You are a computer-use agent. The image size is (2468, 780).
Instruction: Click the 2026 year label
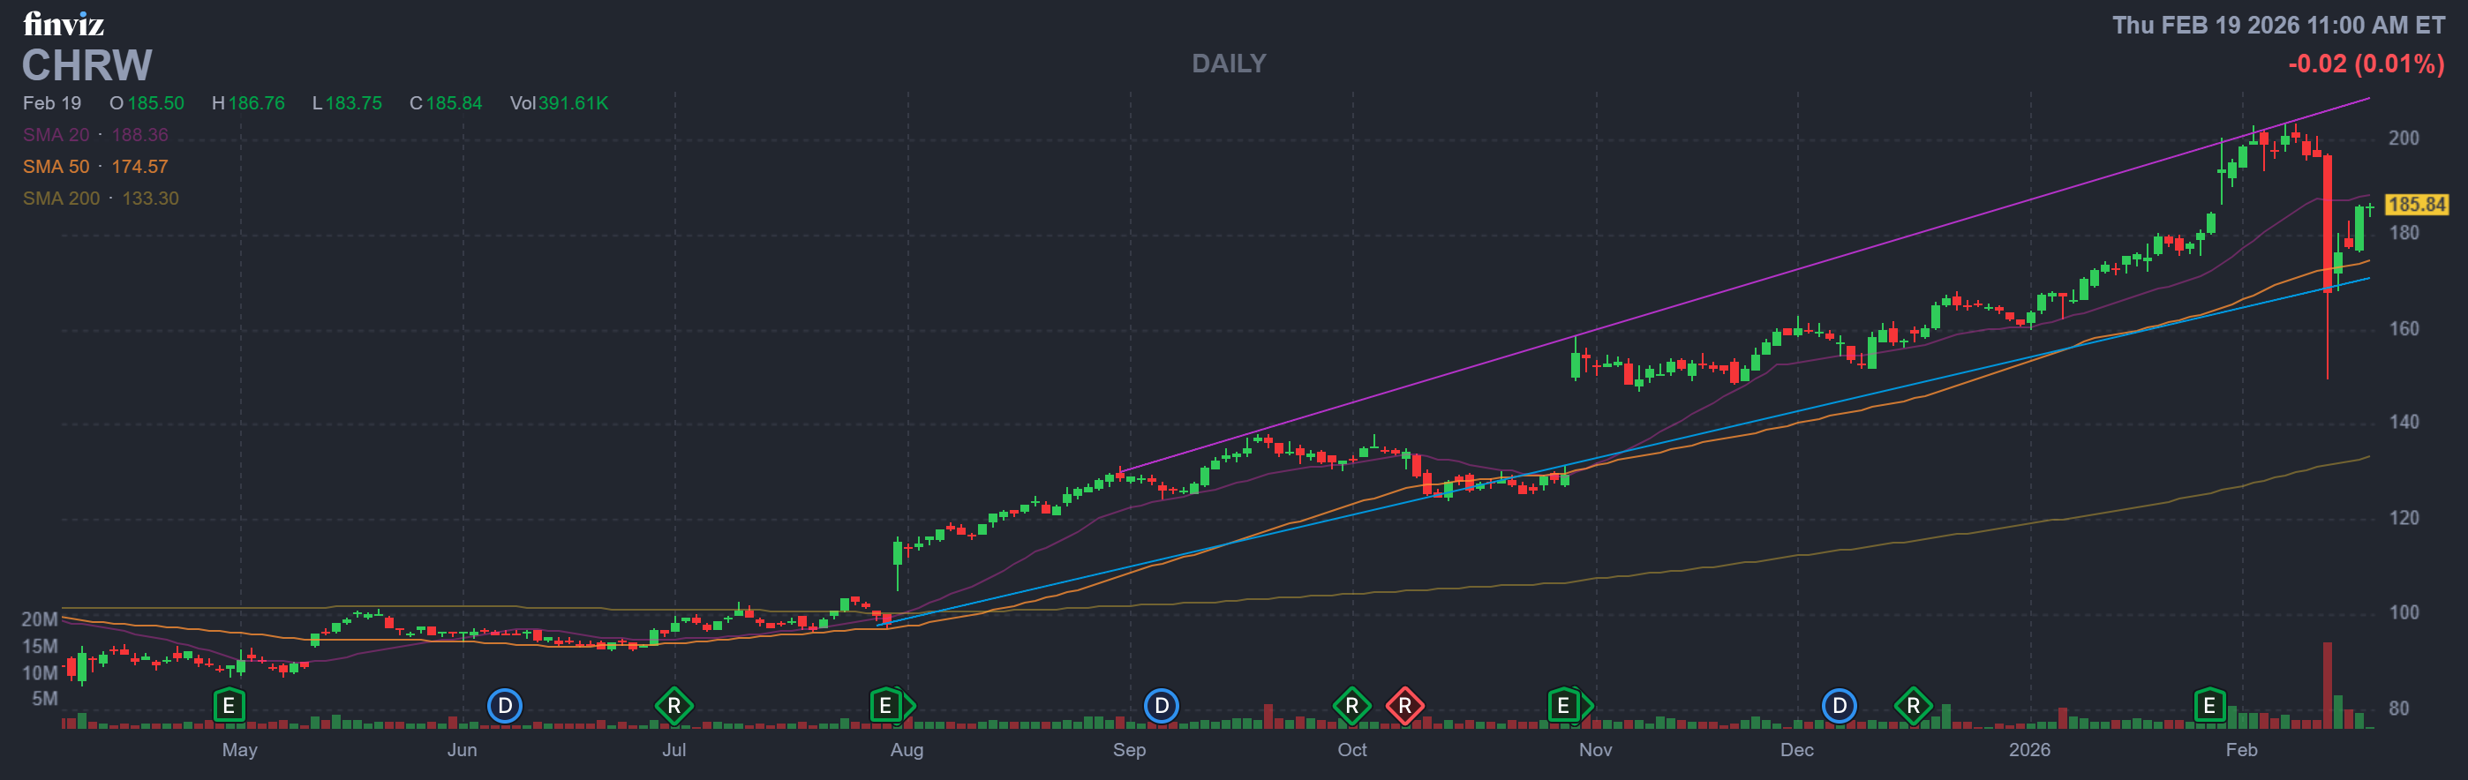coord(2029,749)
